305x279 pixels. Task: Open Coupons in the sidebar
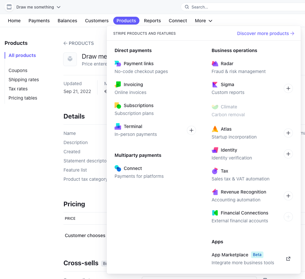click(x=18, y=70)
